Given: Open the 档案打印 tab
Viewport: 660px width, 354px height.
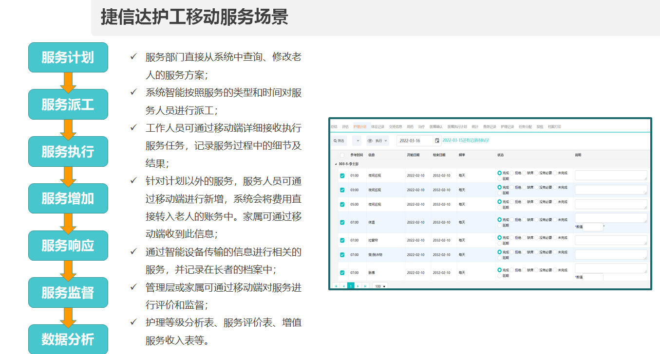Looking at the screenshot, I should (x=554, y=127).
